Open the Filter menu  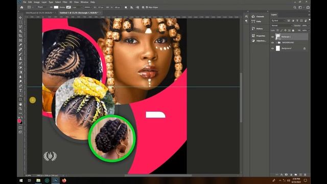[x=65, y=2]
